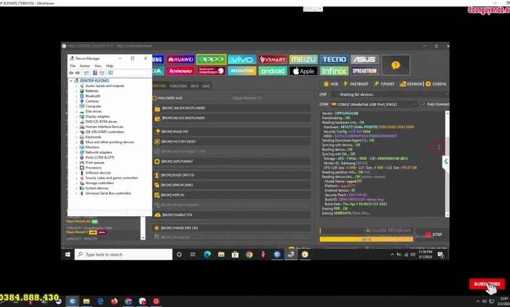Switch to the DIAG tab
The width and height of the screenshot is (510, 307).
(x=206, y=86)
